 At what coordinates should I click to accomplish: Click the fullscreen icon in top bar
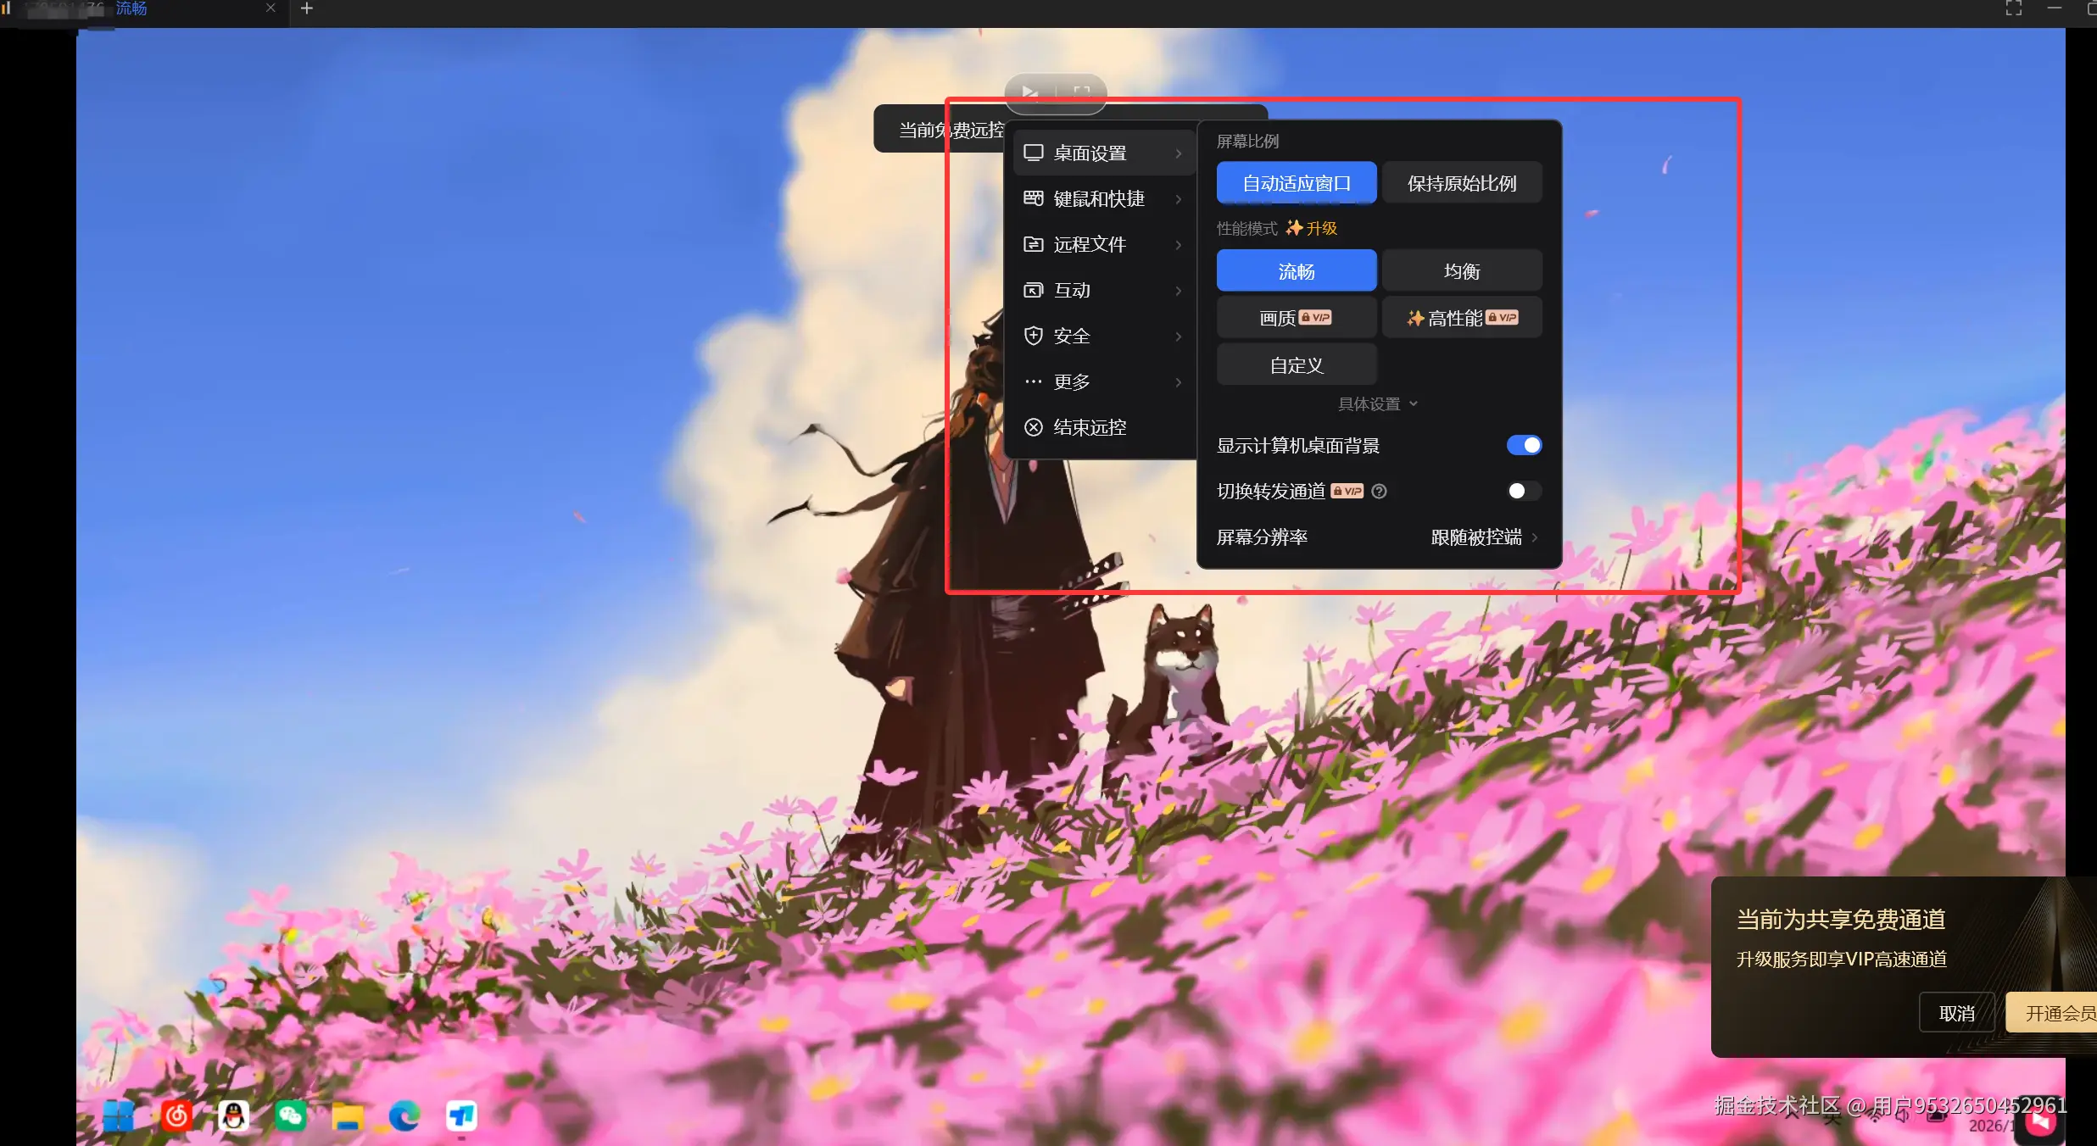[2013, 8]
